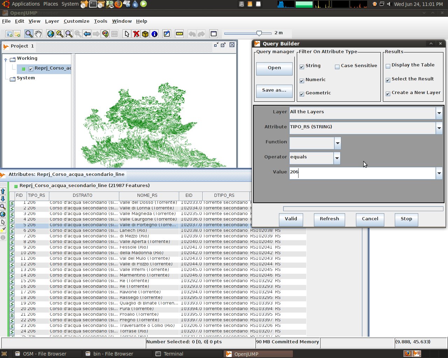
Task: Click the Stop button
Action: (x=406, y=220)
